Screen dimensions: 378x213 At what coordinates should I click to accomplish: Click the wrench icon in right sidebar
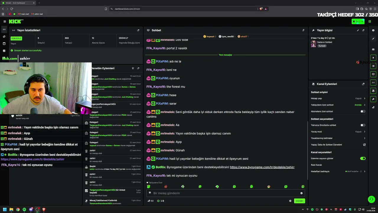pos(373,99)
